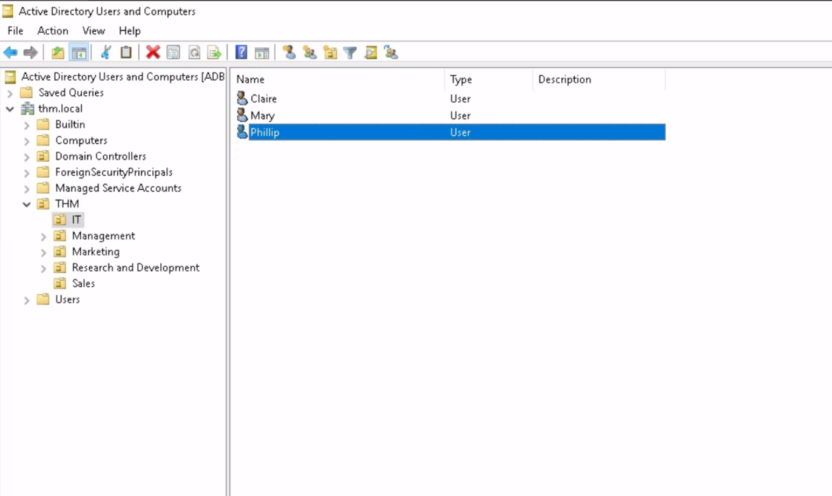Collapse the THM organizational unit

(x=27, y=204)
